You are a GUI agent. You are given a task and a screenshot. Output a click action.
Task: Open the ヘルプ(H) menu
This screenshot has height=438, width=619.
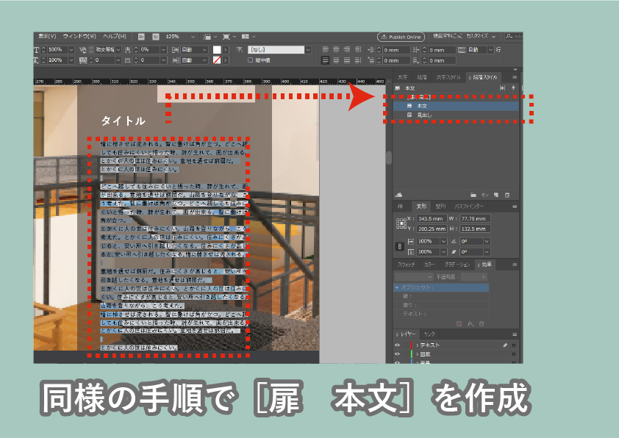(x=115, y=36)
